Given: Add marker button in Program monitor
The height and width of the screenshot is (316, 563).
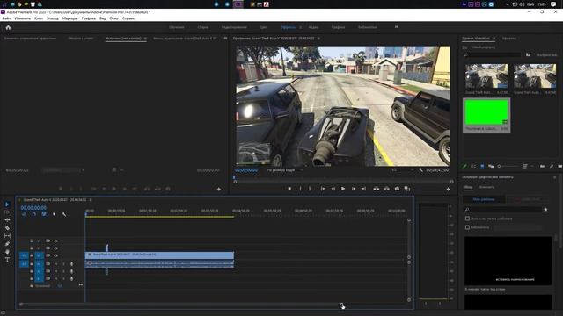Looking at the screenshot, I should [289, 189].
